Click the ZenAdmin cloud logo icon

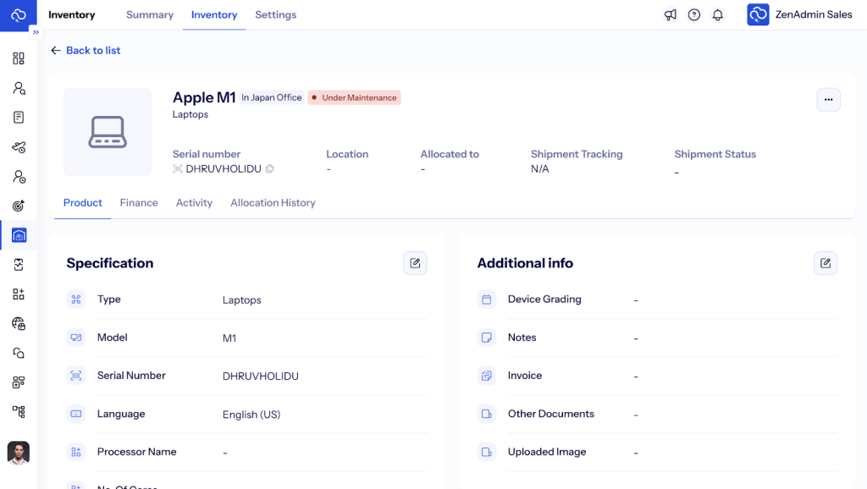tap(18, 14)
